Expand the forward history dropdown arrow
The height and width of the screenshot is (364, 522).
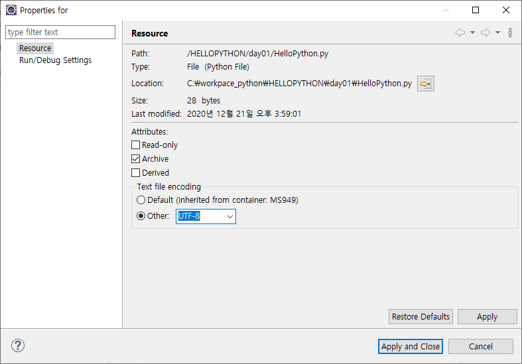click(497, 32)
